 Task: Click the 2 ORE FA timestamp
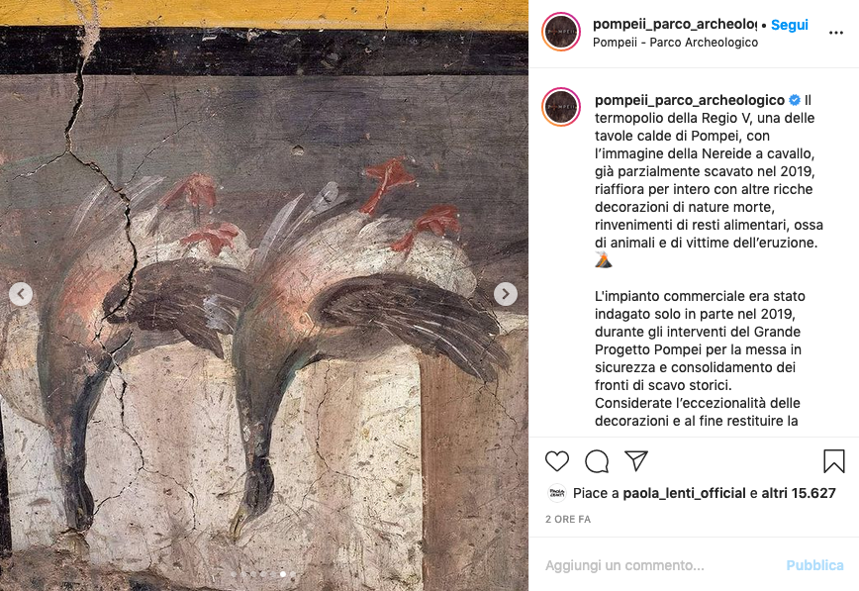568,519
